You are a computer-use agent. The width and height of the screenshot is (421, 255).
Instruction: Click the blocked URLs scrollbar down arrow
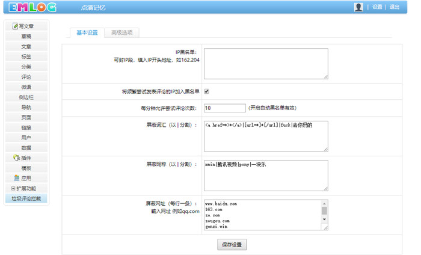tap(324, 220)
